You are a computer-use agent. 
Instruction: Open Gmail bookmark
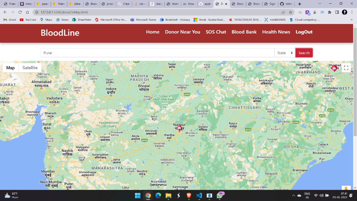(10, 20)
